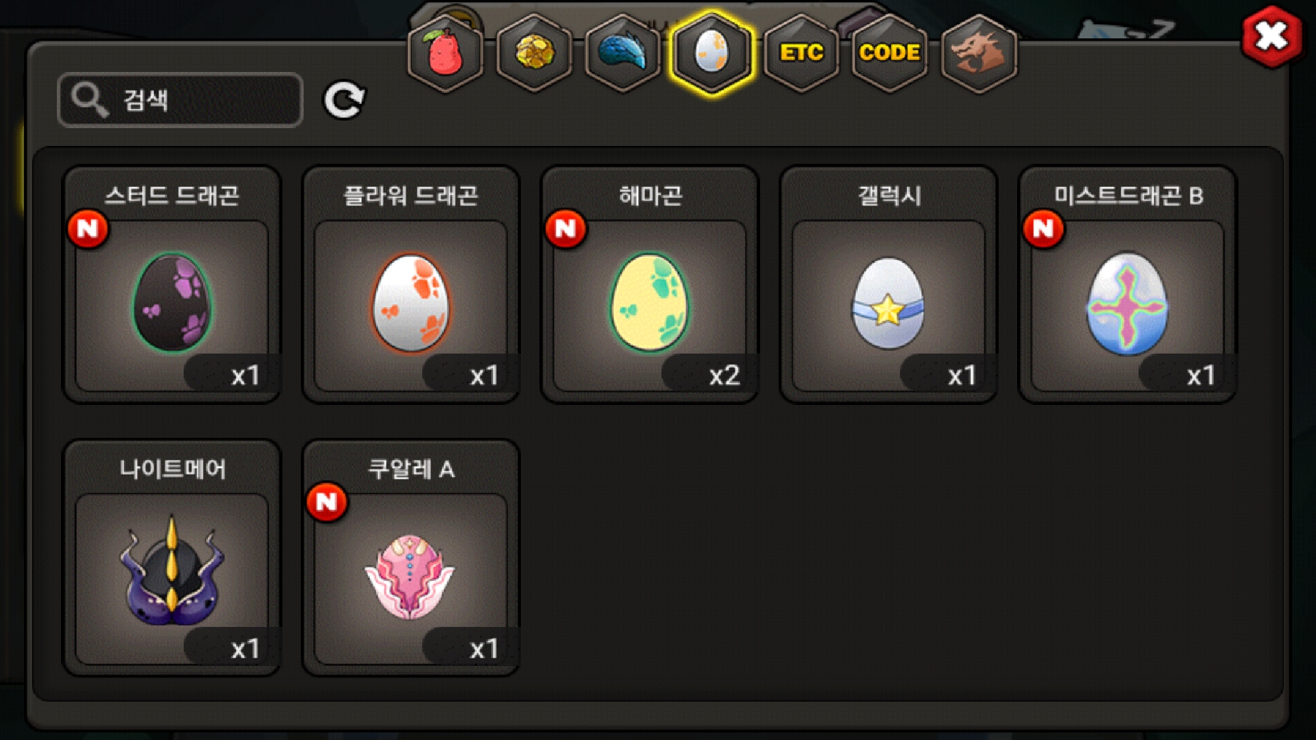Viewport: 1316px width, 740px height.
Task: Select the egg inventory tab
Action: [x=711, y=53]
